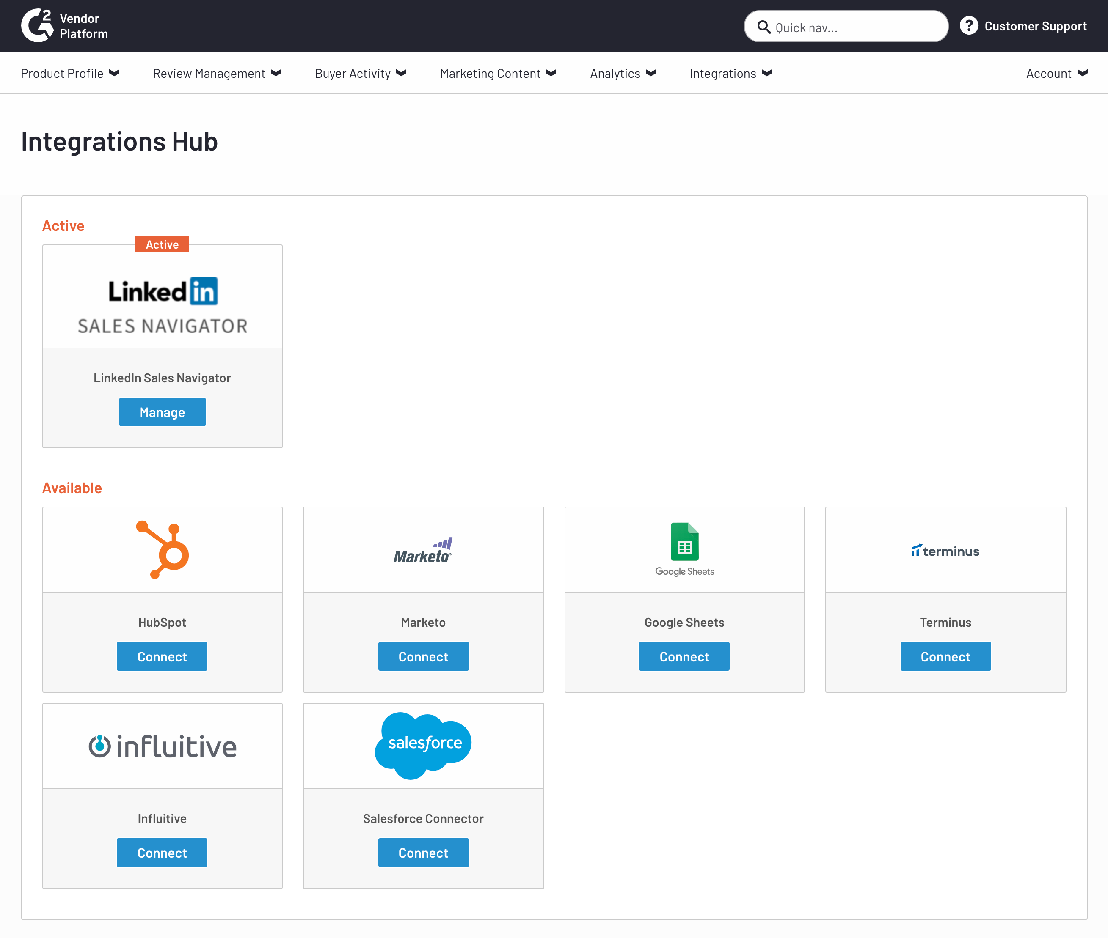
Task: Click the LinkedIn Sales Navigator card title
Action: click(163, 378)
